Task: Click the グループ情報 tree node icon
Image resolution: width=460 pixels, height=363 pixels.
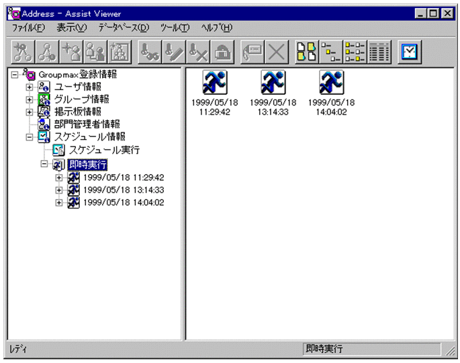Action: point(44,99)
